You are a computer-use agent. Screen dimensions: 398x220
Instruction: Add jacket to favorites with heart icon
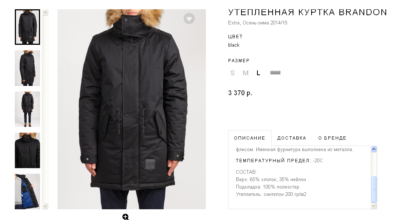click(x=189, y=19)
